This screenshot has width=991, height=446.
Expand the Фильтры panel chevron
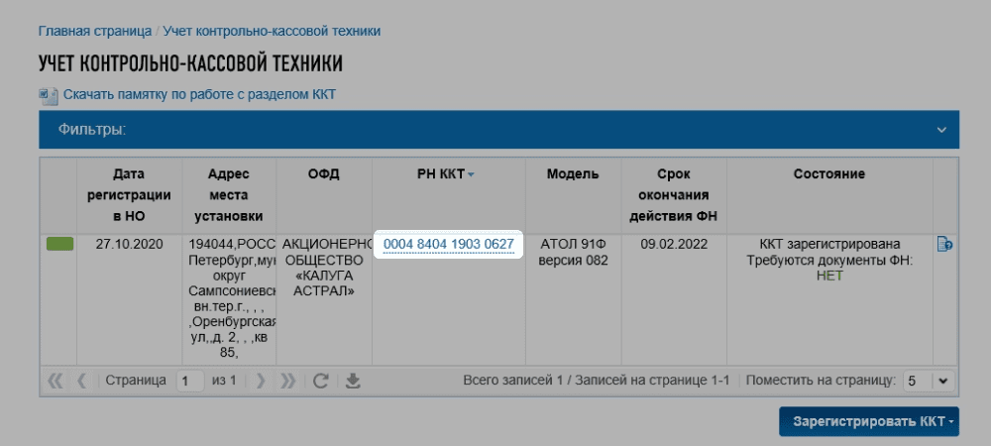(x=941, y=130)
